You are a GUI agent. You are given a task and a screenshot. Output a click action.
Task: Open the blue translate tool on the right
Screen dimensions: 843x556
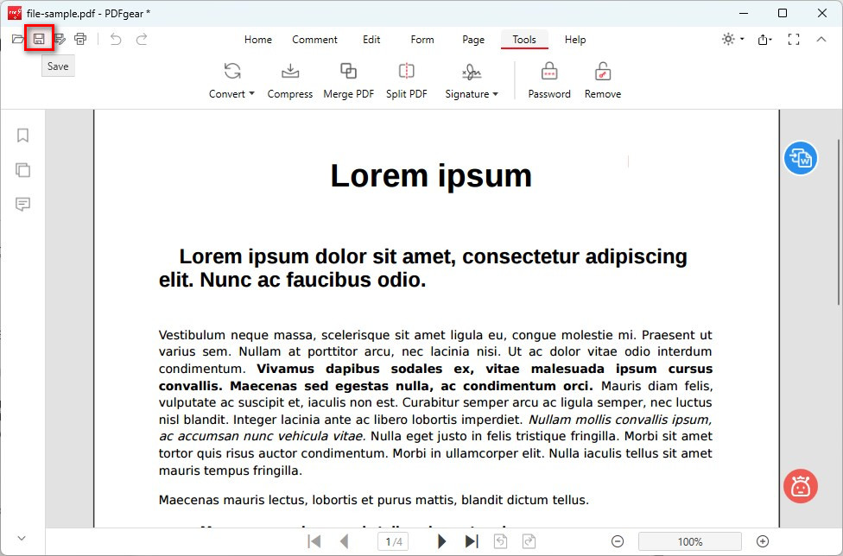point(800,159)
